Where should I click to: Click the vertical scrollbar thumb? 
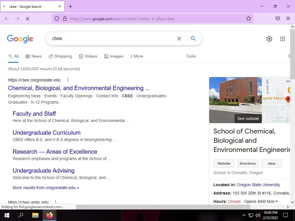(x=292, y=54)
